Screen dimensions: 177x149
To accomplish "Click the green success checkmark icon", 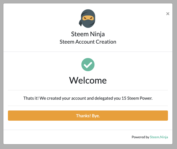I will tap(88, 65).
